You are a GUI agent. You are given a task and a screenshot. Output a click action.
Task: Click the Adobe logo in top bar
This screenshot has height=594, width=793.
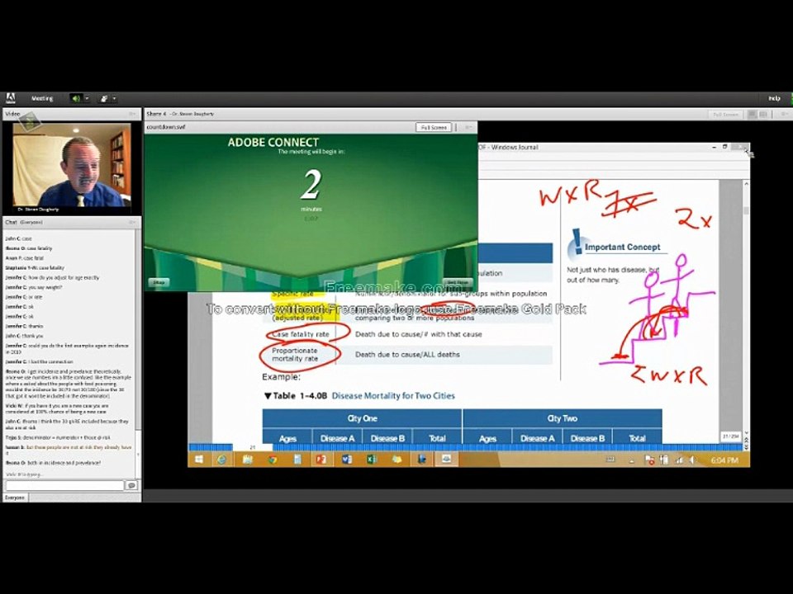pos(11,98)
